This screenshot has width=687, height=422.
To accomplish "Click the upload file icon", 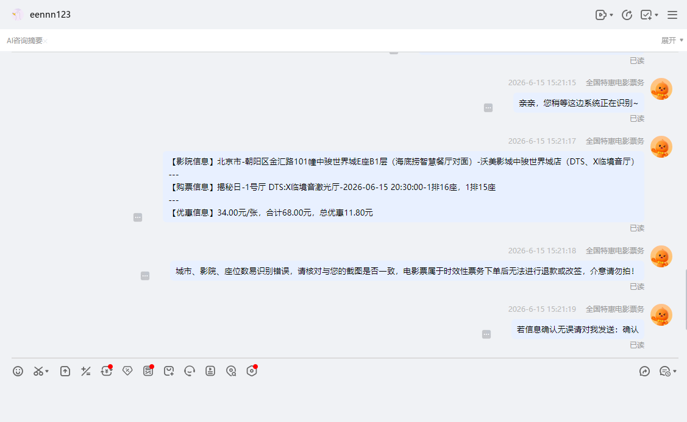I will (65, 371).
